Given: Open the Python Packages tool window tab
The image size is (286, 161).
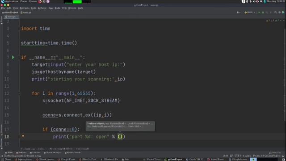Looking at the screenshot, I should (53, 153).
